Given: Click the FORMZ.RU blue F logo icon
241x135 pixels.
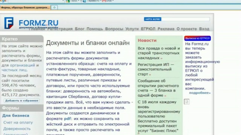Looking at the screenshot, I should 9,23.
